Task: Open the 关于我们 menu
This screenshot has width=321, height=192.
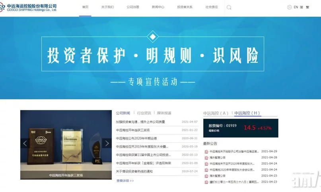Action: click(x=107, y=7)
